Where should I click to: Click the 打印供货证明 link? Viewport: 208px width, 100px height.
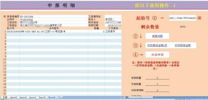tap(183, 45)
